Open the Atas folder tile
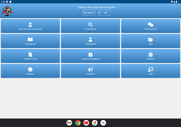181x127 pixels. pos(151,41)
